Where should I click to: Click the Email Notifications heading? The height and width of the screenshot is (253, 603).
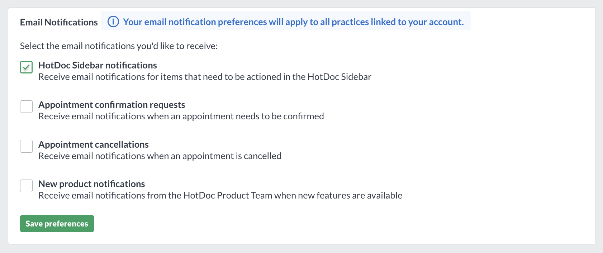59,22
